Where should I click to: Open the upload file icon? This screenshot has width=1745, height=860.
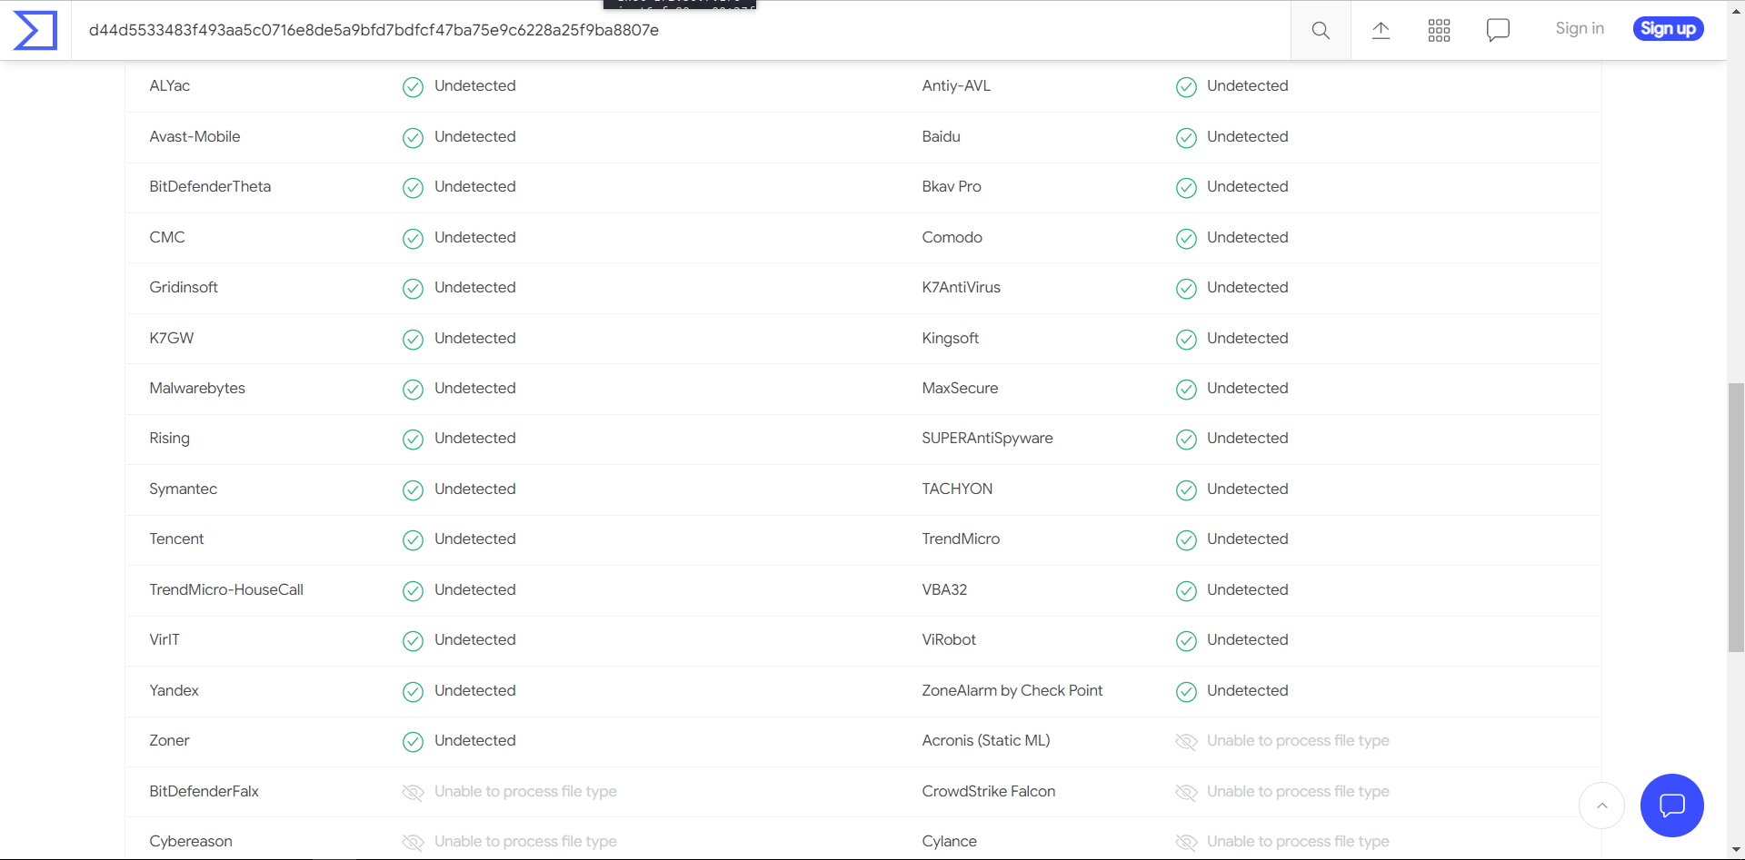tap(1381, 30)
